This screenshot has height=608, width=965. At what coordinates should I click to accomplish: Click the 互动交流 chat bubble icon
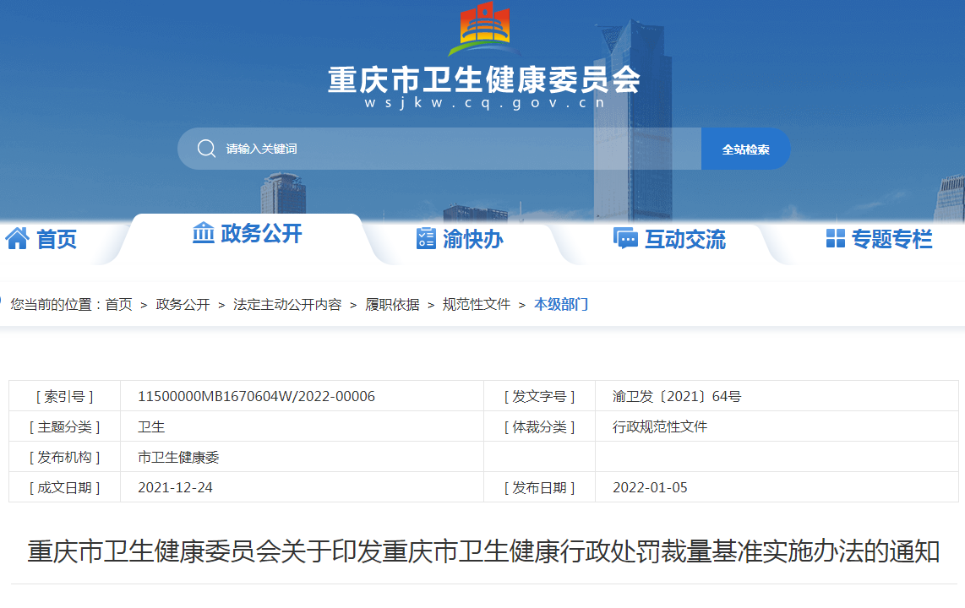(625, 238)
